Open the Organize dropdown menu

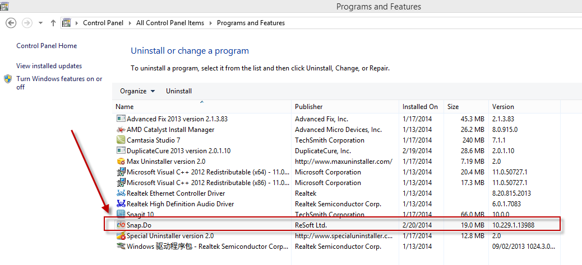[x=137, y=91]
